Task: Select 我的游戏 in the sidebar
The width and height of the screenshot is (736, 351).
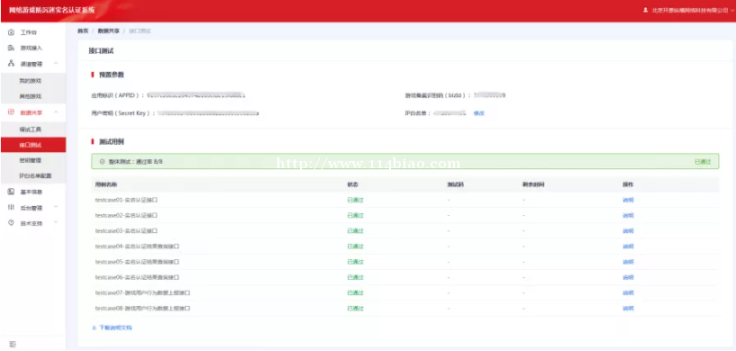Action: (30, 81)
